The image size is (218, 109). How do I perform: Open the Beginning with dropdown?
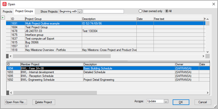pyautogui.click(x=80, y=11)
